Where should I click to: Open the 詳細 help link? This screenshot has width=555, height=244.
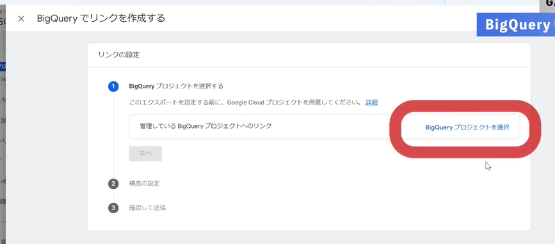tap(372, 102)
